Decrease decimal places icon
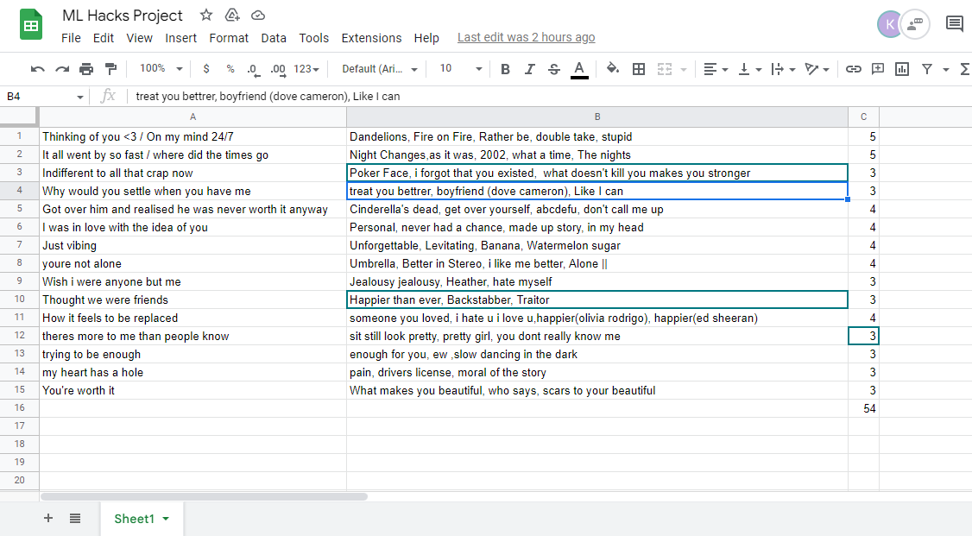The height and width of the screenshot is (536, 972). pyautogui.click(x=252, y=69)
